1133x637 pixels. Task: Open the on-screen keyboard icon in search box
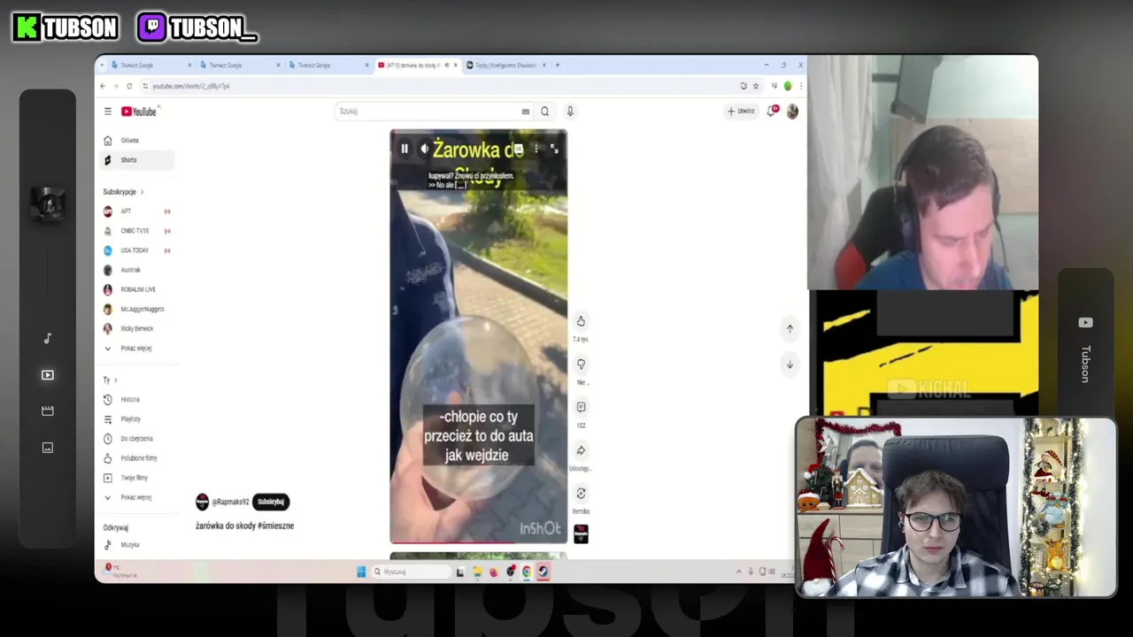[x=526, y=111]
